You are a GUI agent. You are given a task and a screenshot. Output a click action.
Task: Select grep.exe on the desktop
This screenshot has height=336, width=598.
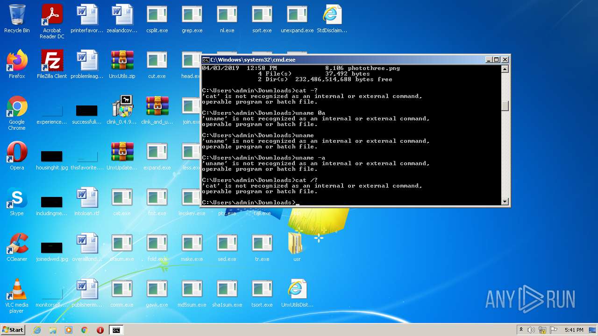tap(192, 19)
